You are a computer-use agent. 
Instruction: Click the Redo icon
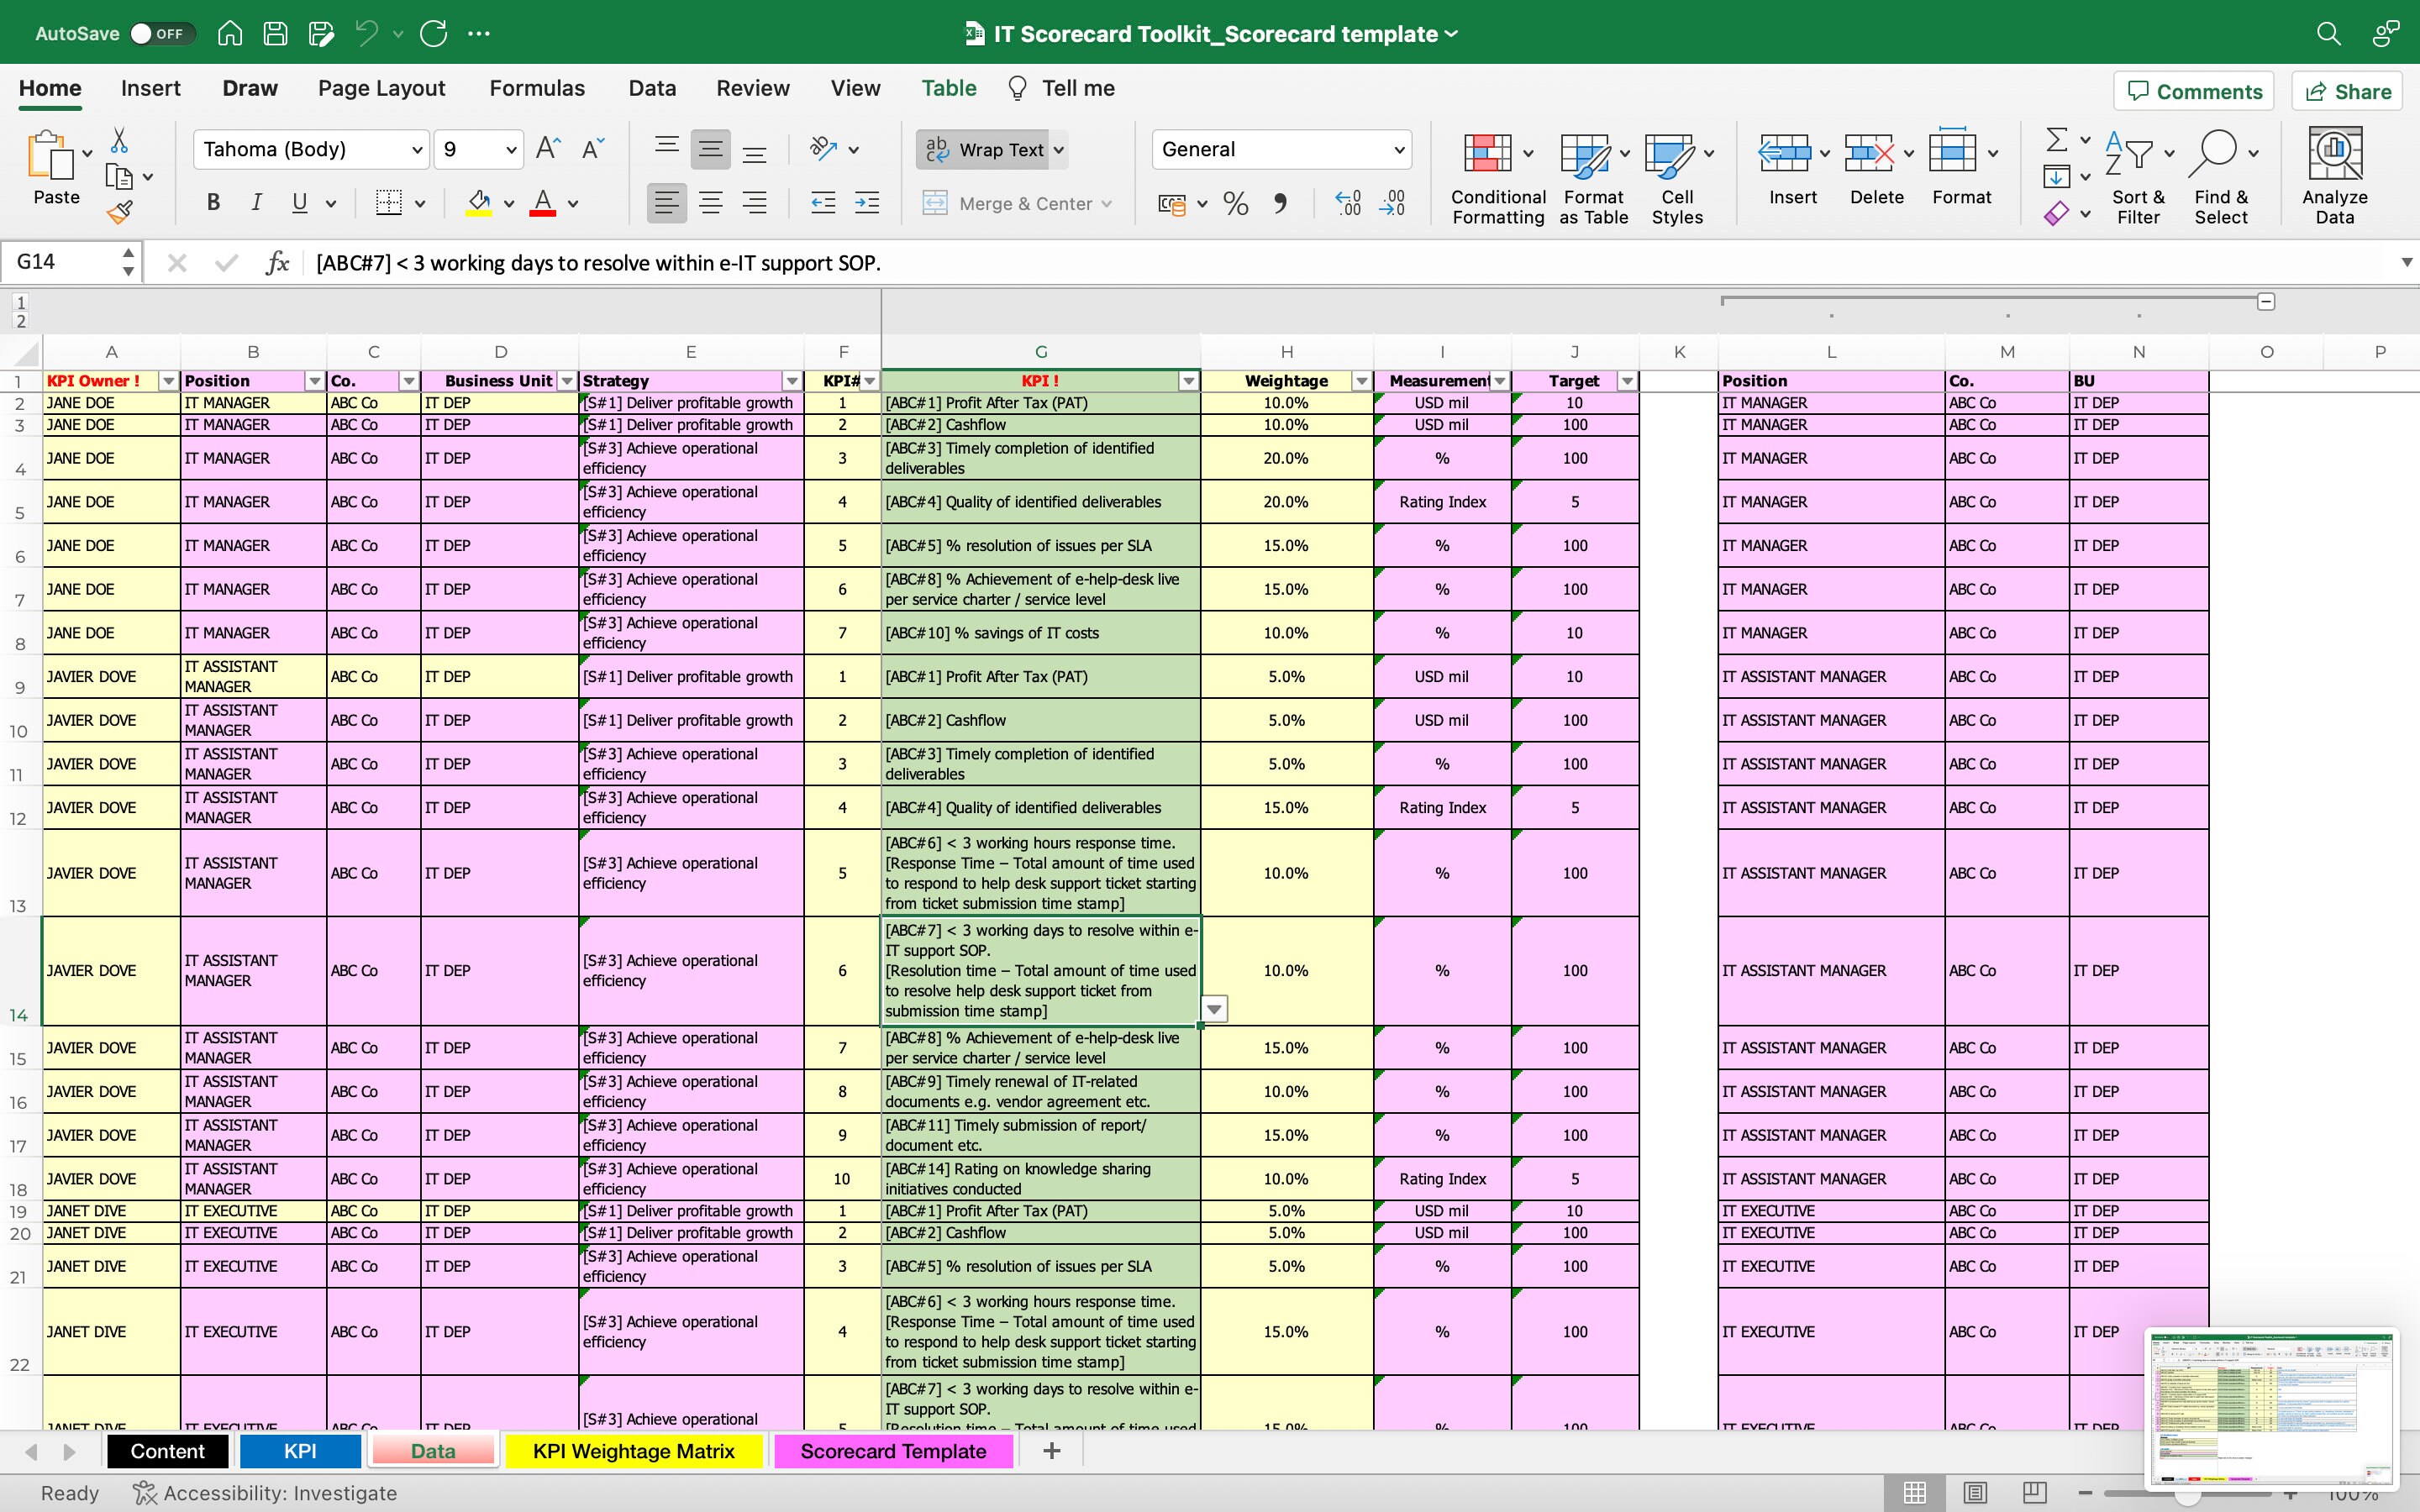point(433,33)
